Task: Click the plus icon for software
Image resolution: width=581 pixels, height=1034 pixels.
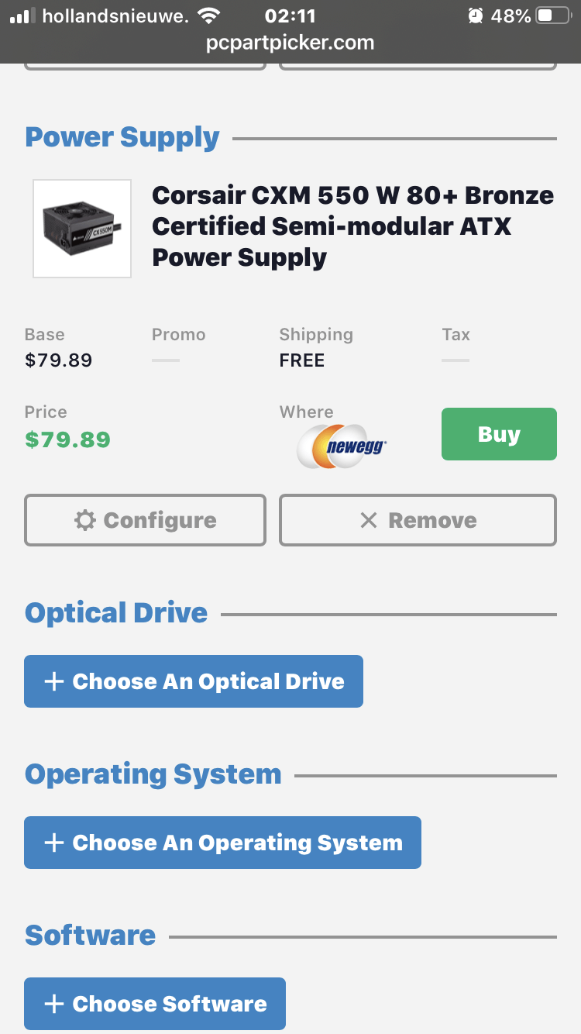Action: click(53, 1004)
